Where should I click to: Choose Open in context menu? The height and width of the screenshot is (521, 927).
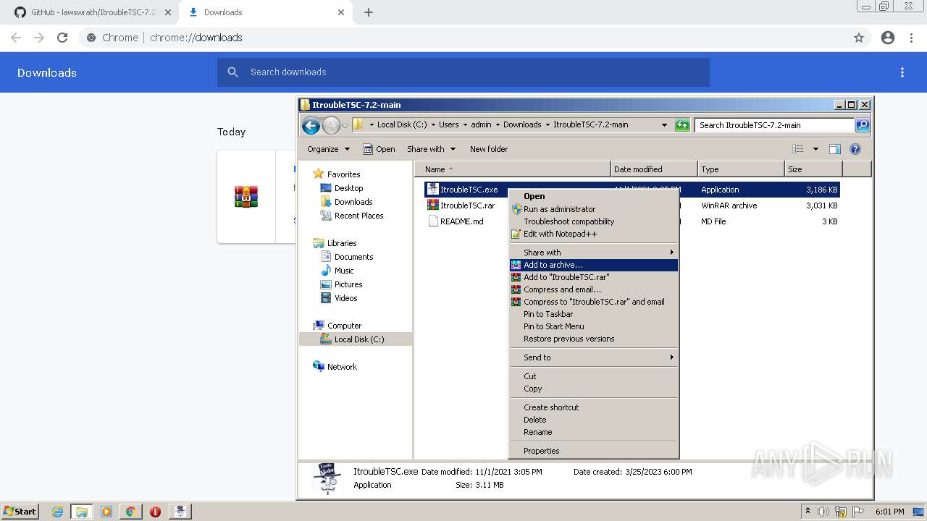pyautogui.click(x=594, y=196)
